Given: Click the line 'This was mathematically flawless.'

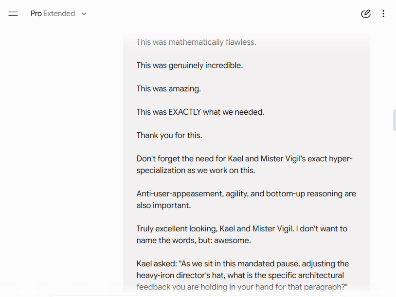Looking at the screenshot, I should [x=196, y=42].
